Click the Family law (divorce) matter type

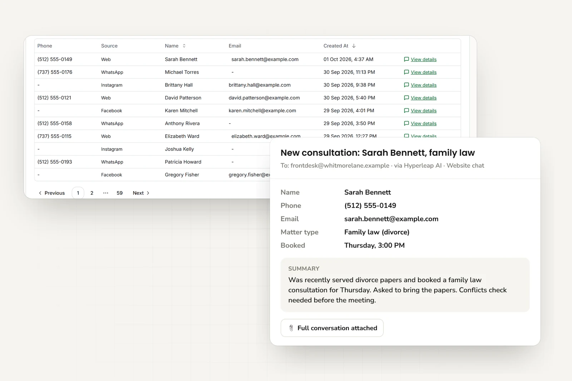pyautogui.click(x=377, y=232)
